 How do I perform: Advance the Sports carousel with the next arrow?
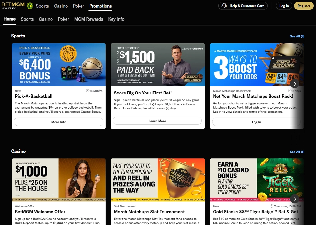click(295, 84)
